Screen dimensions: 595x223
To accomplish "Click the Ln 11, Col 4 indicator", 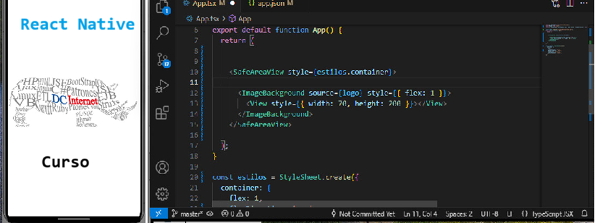I will 420,214.
